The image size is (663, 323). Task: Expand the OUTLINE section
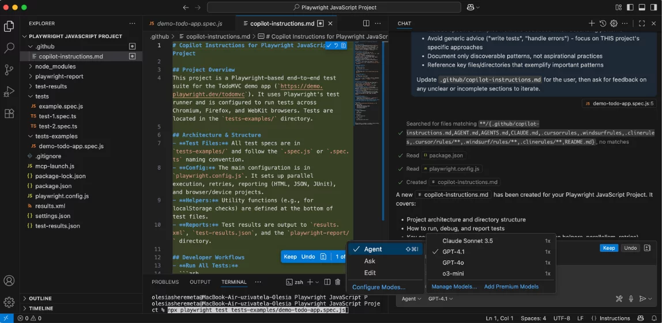point(40,298)
